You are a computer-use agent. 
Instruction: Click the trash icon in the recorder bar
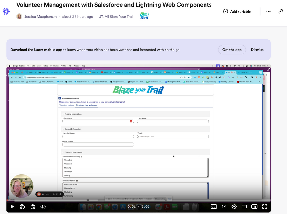[x=61, y=194]
